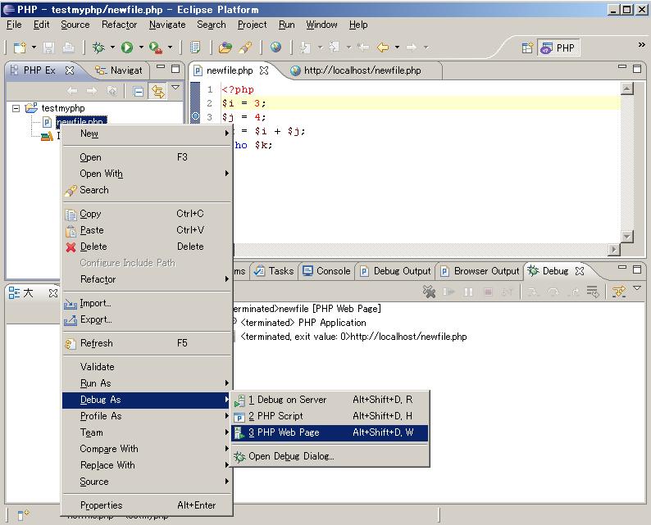Switch to the Browser Output tab
This screenshot has height=525, width=651.
[480, 271]
